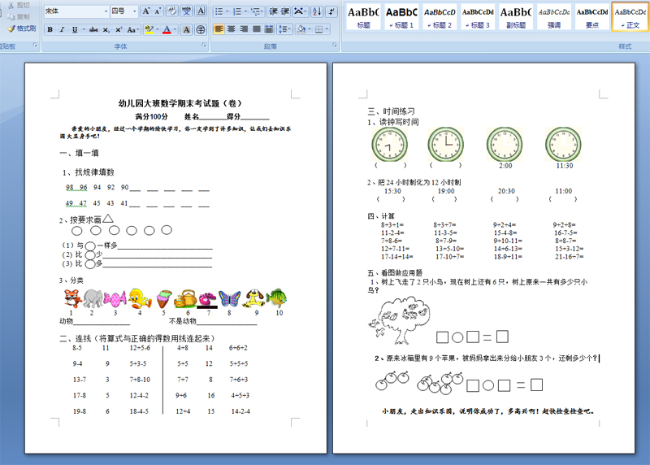Apply numbered list

237,11
